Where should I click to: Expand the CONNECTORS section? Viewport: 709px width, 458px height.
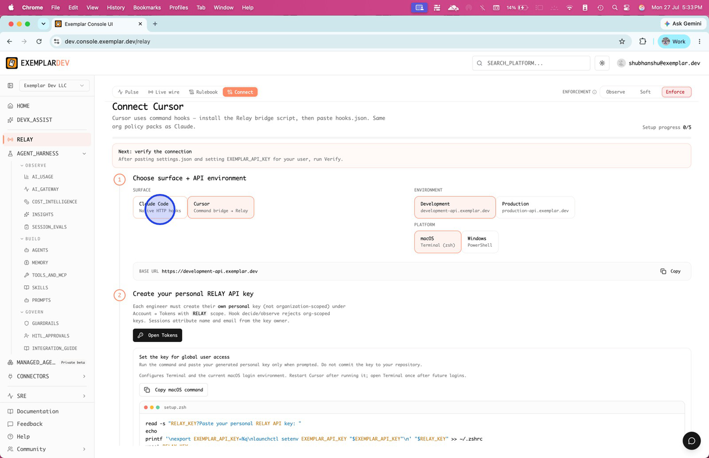[x=84, y=376]
